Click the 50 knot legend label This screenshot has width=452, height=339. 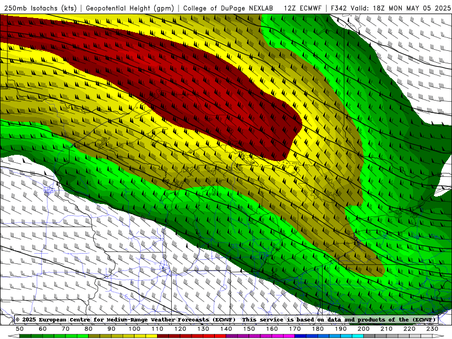[20, 329]
